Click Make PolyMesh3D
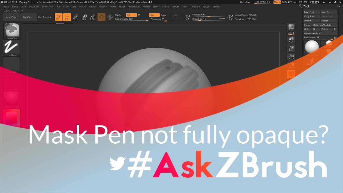The width and height of the screenshot is (343, 193). pyautogui.click(x=325, y=25)
